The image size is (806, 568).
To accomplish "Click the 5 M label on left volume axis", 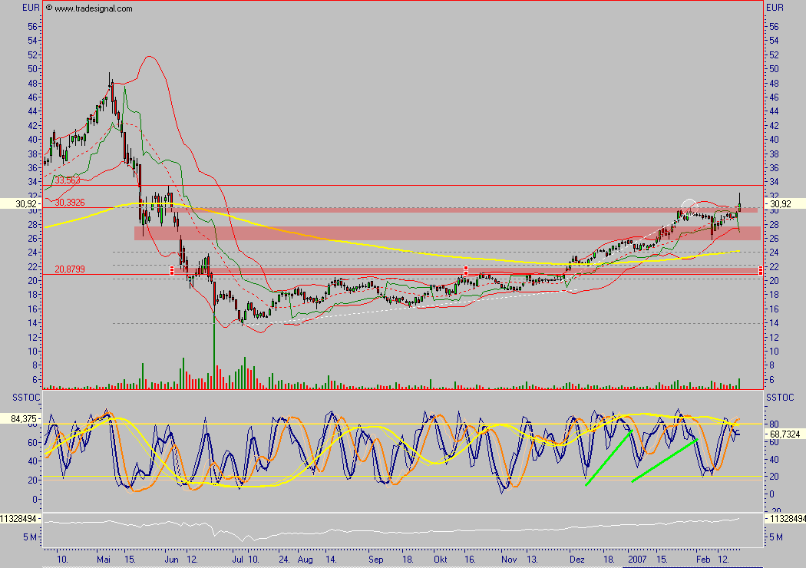I will [29, 537].
